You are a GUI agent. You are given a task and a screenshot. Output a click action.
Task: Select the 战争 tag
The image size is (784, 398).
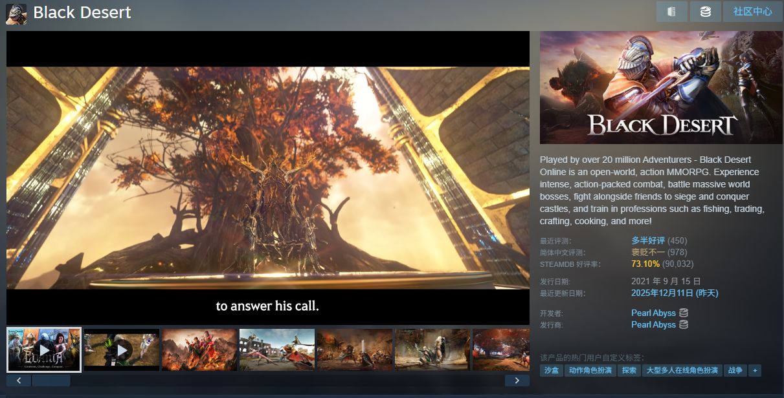[x=735, y=371]
